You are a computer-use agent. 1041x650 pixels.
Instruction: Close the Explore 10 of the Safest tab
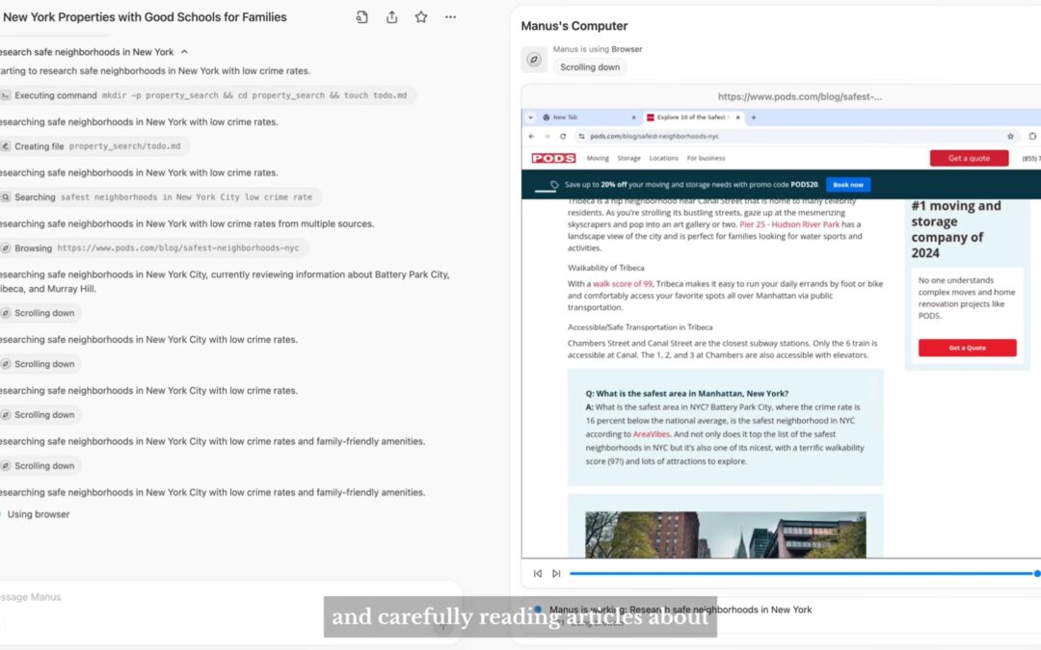737,117
